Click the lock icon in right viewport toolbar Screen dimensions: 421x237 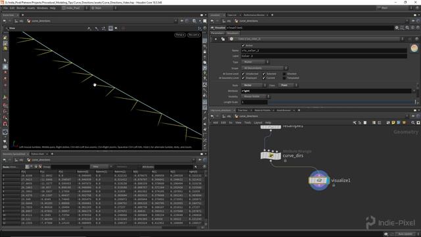click(205, 51)
